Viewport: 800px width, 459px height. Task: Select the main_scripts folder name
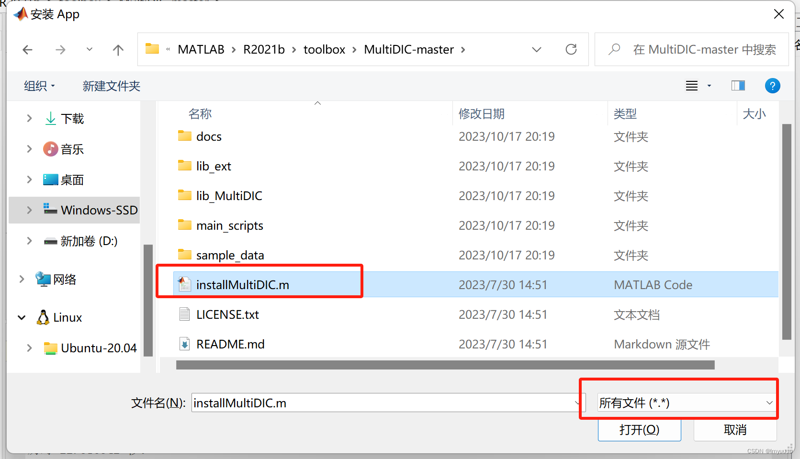tap(230, 225)
